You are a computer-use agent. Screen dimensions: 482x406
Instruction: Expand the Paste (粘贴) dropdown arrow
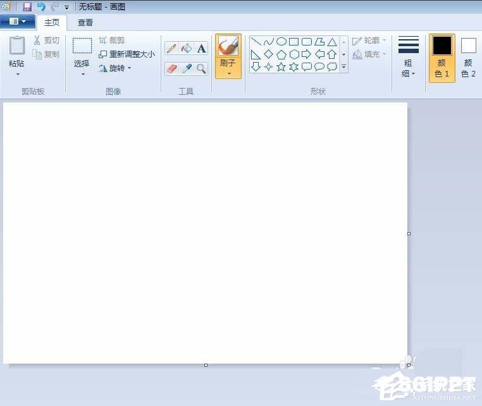(x=18, y=74)
